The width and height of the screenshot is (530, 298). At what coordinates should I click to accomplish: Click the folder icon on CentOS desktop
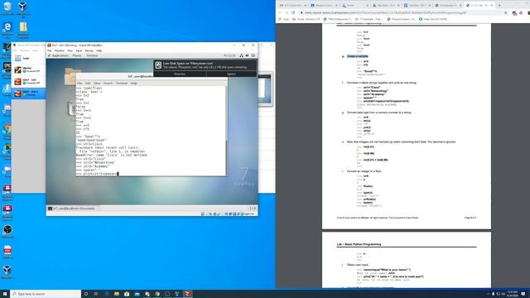coord(70,76)
